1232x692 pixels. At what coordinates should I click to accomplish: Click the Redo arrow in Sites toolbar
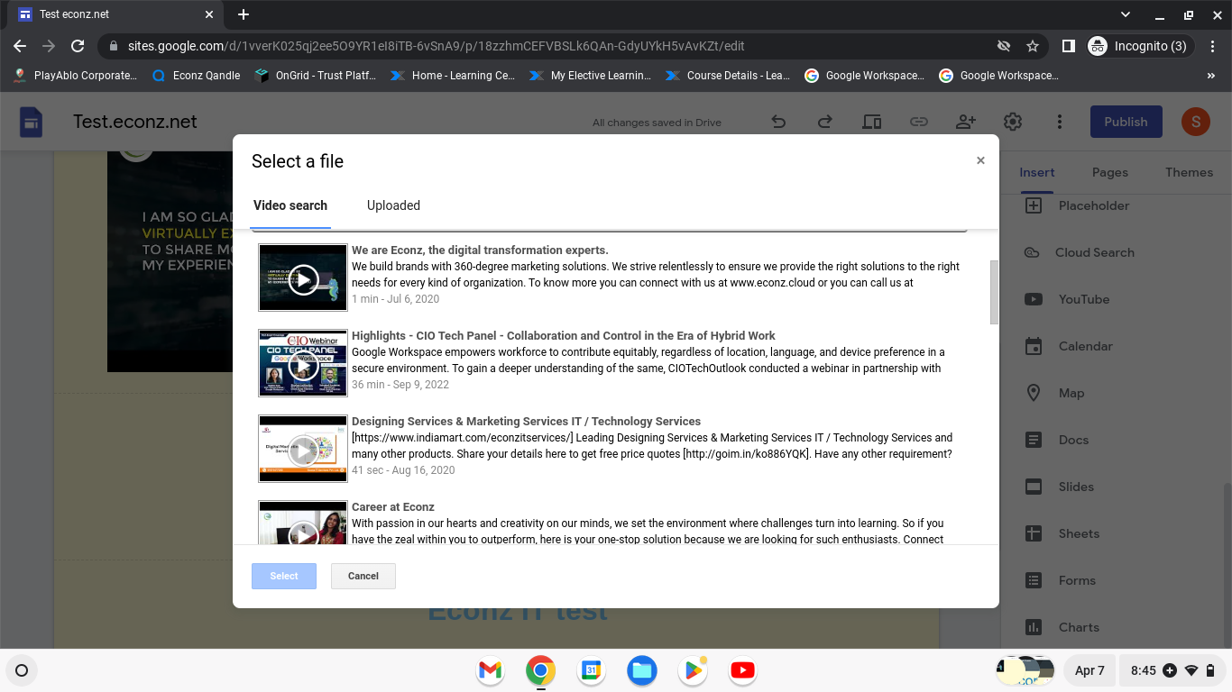[x=824, y=122]
